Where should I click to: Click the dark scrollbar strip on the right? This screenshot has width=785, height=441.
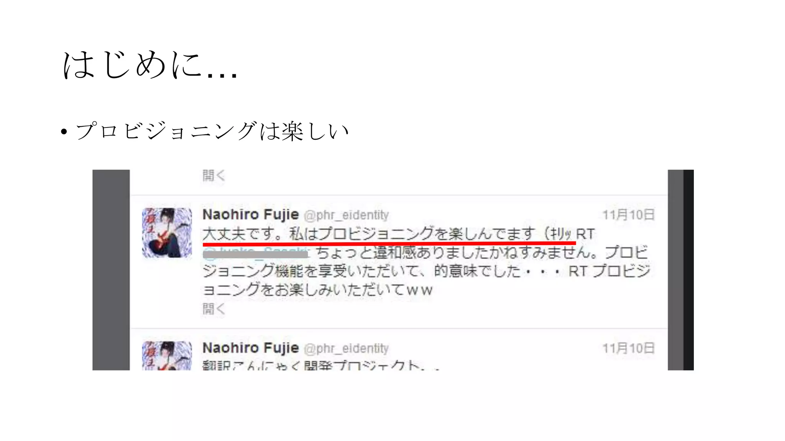pyautogui.click(x=688, y=270)
